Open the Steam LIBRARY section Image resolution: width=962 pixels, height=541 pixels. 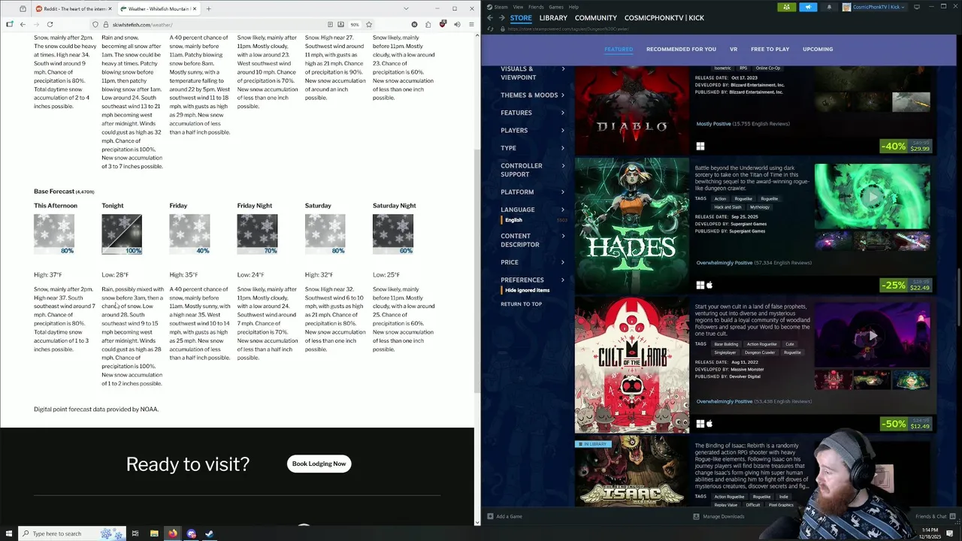click(553, 17)
